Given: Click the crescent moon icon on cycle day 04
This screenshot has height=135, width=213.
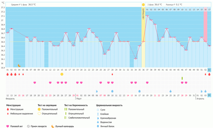Looking at the screenshot, I should 19,66.
